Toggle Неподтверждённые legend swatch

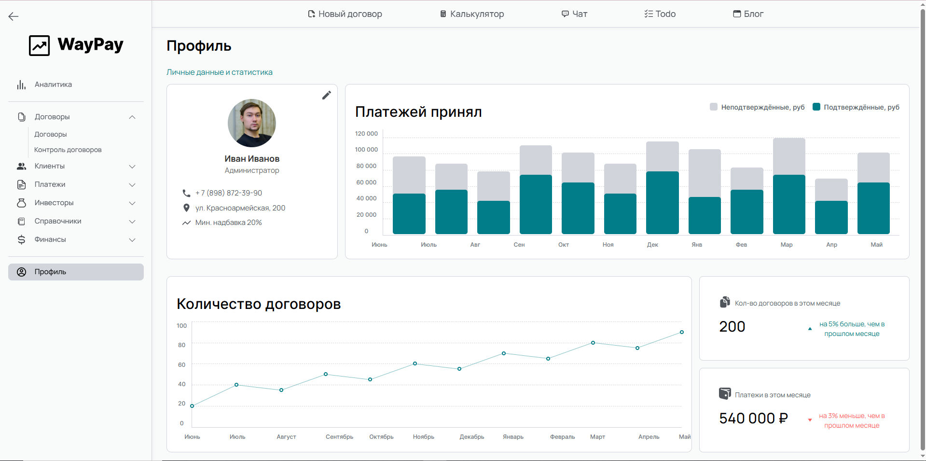[x=714, y=107]
